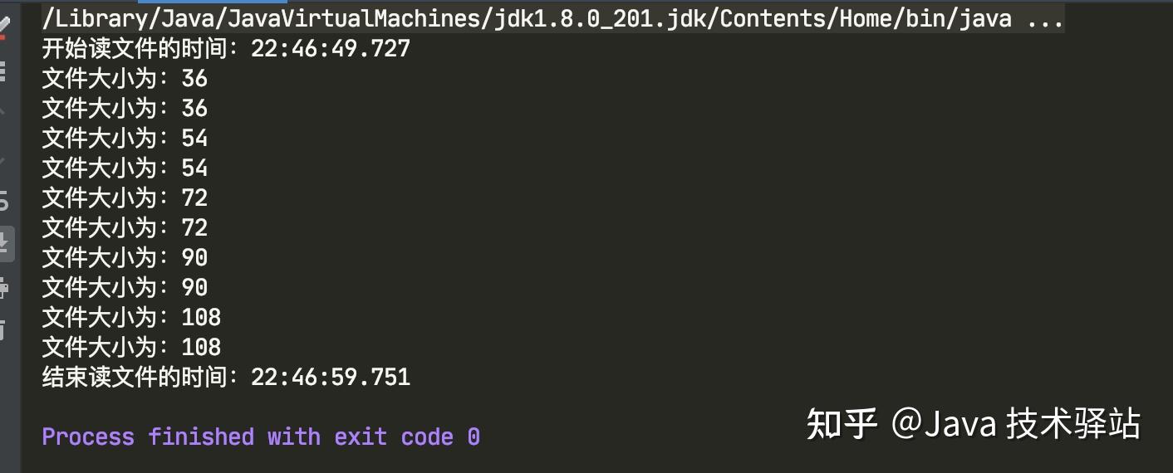Toggle scroll to end of console
This screenshot has height=473, width=1173.
[5, 244]
